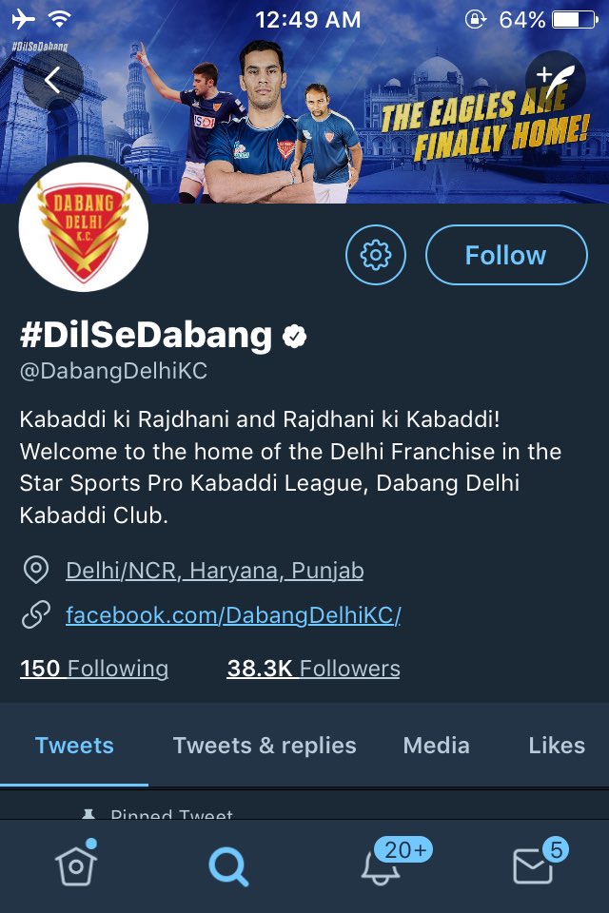Follow the DabangDelhiKC account
Image resolution: width=609 pixels, height=913 pixels.
pos(506,255)
